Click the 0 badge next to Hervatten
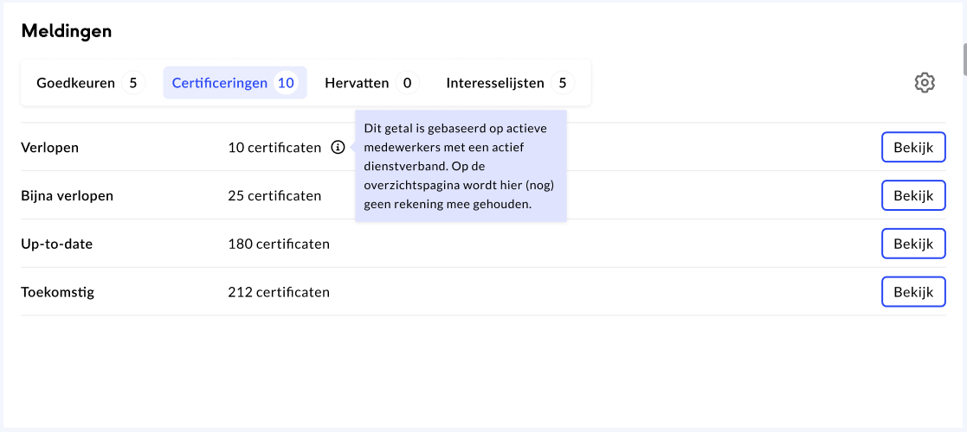This screenshot has height=432, width=967. (x=407, y=84)
